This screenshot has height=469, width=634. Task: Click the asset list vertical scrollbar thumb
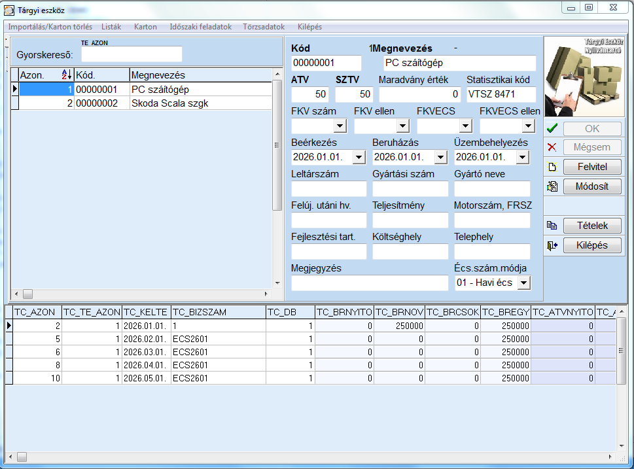[x=277, y=145]
